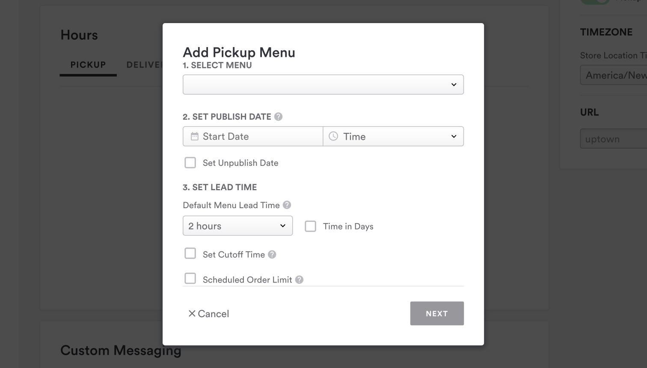Tick the Set Cutoff Time checkbox

coord(190,254)
